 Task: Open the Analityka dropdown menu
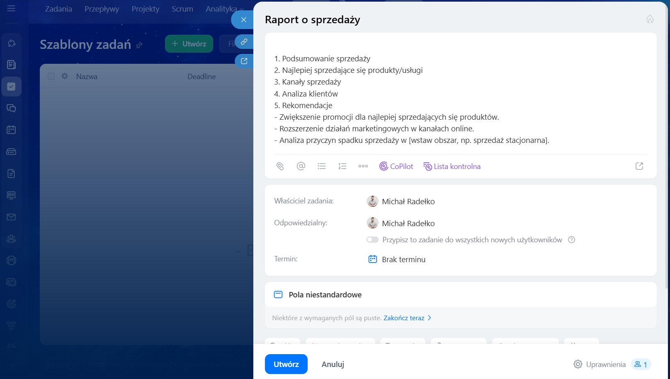pyautogui.click(x=224, y=9)
